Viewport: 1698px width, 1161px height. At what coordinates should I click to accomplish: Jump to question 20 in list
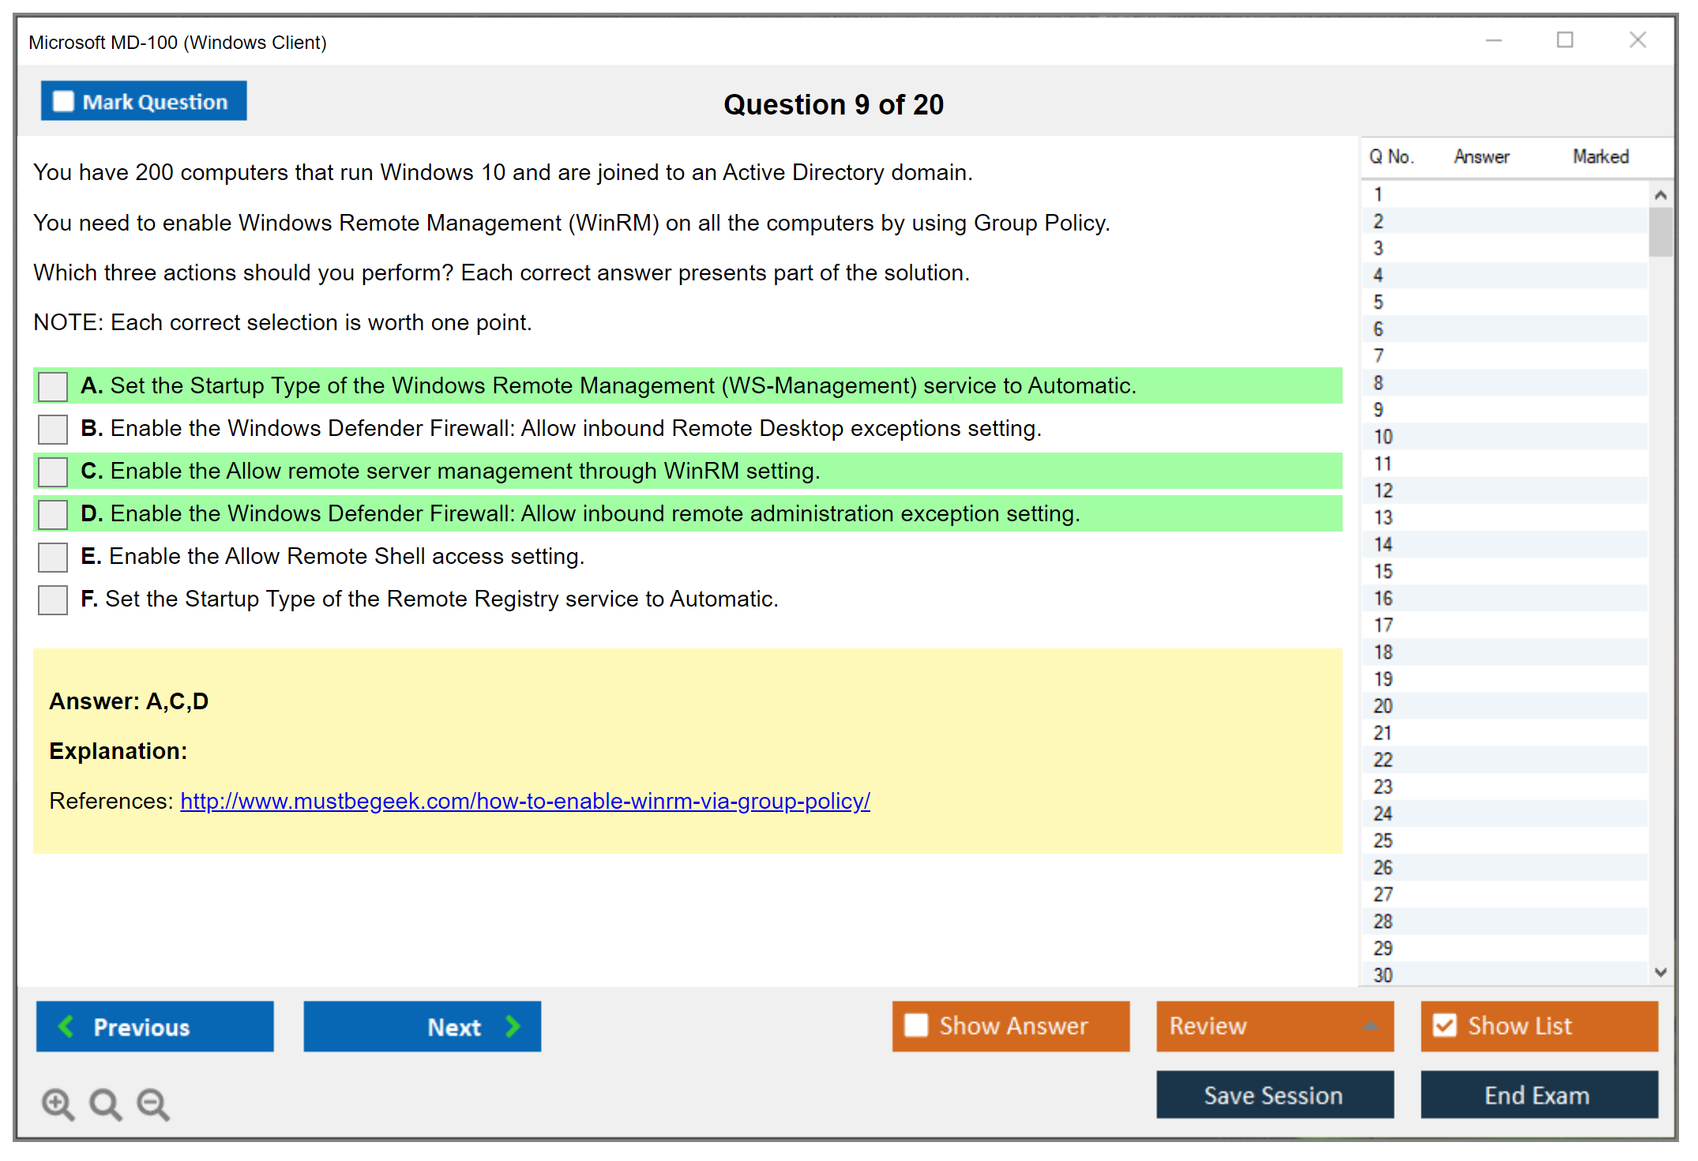[x=1383, y=706]
